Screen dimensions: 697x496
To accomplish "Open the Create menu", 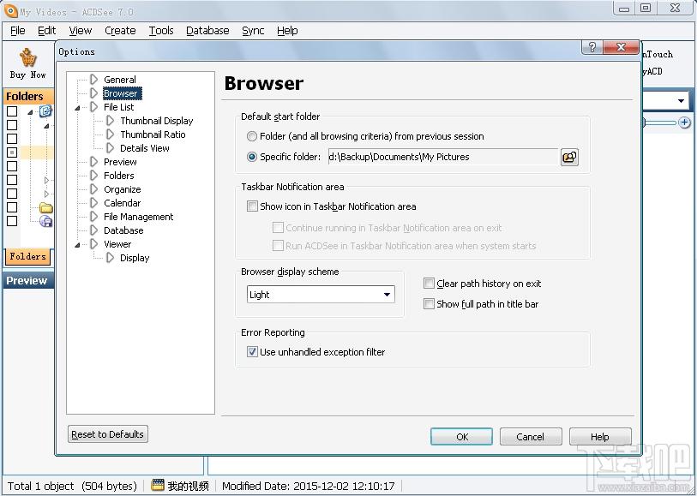I will (120, 31).
